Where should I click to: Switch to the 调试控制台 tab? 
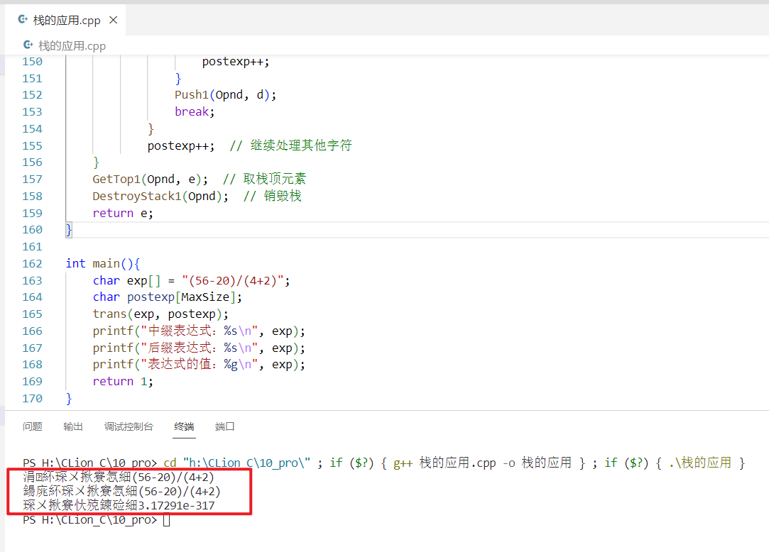(129, 426)
